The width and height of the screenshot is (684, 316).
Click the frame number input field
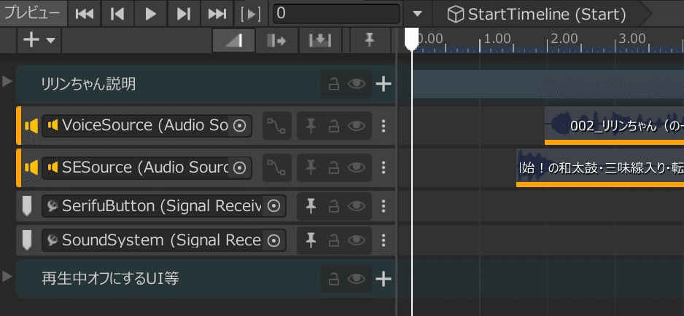coord(337,14)
